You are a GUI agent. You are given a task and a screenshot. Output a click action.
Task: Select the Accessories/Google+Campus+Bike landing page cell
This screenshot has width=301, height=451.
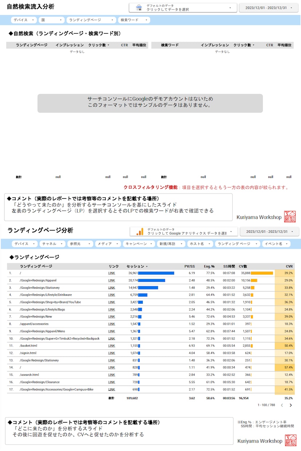(x=56, y=390)
